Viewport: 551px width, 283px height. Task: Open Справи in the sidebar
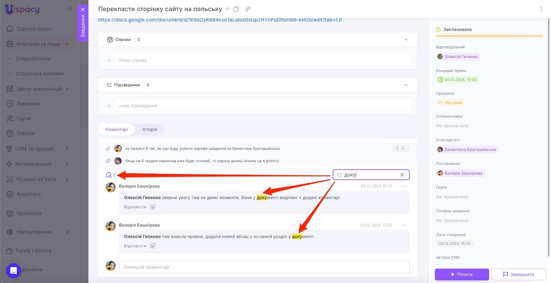[x=26, y=133]
